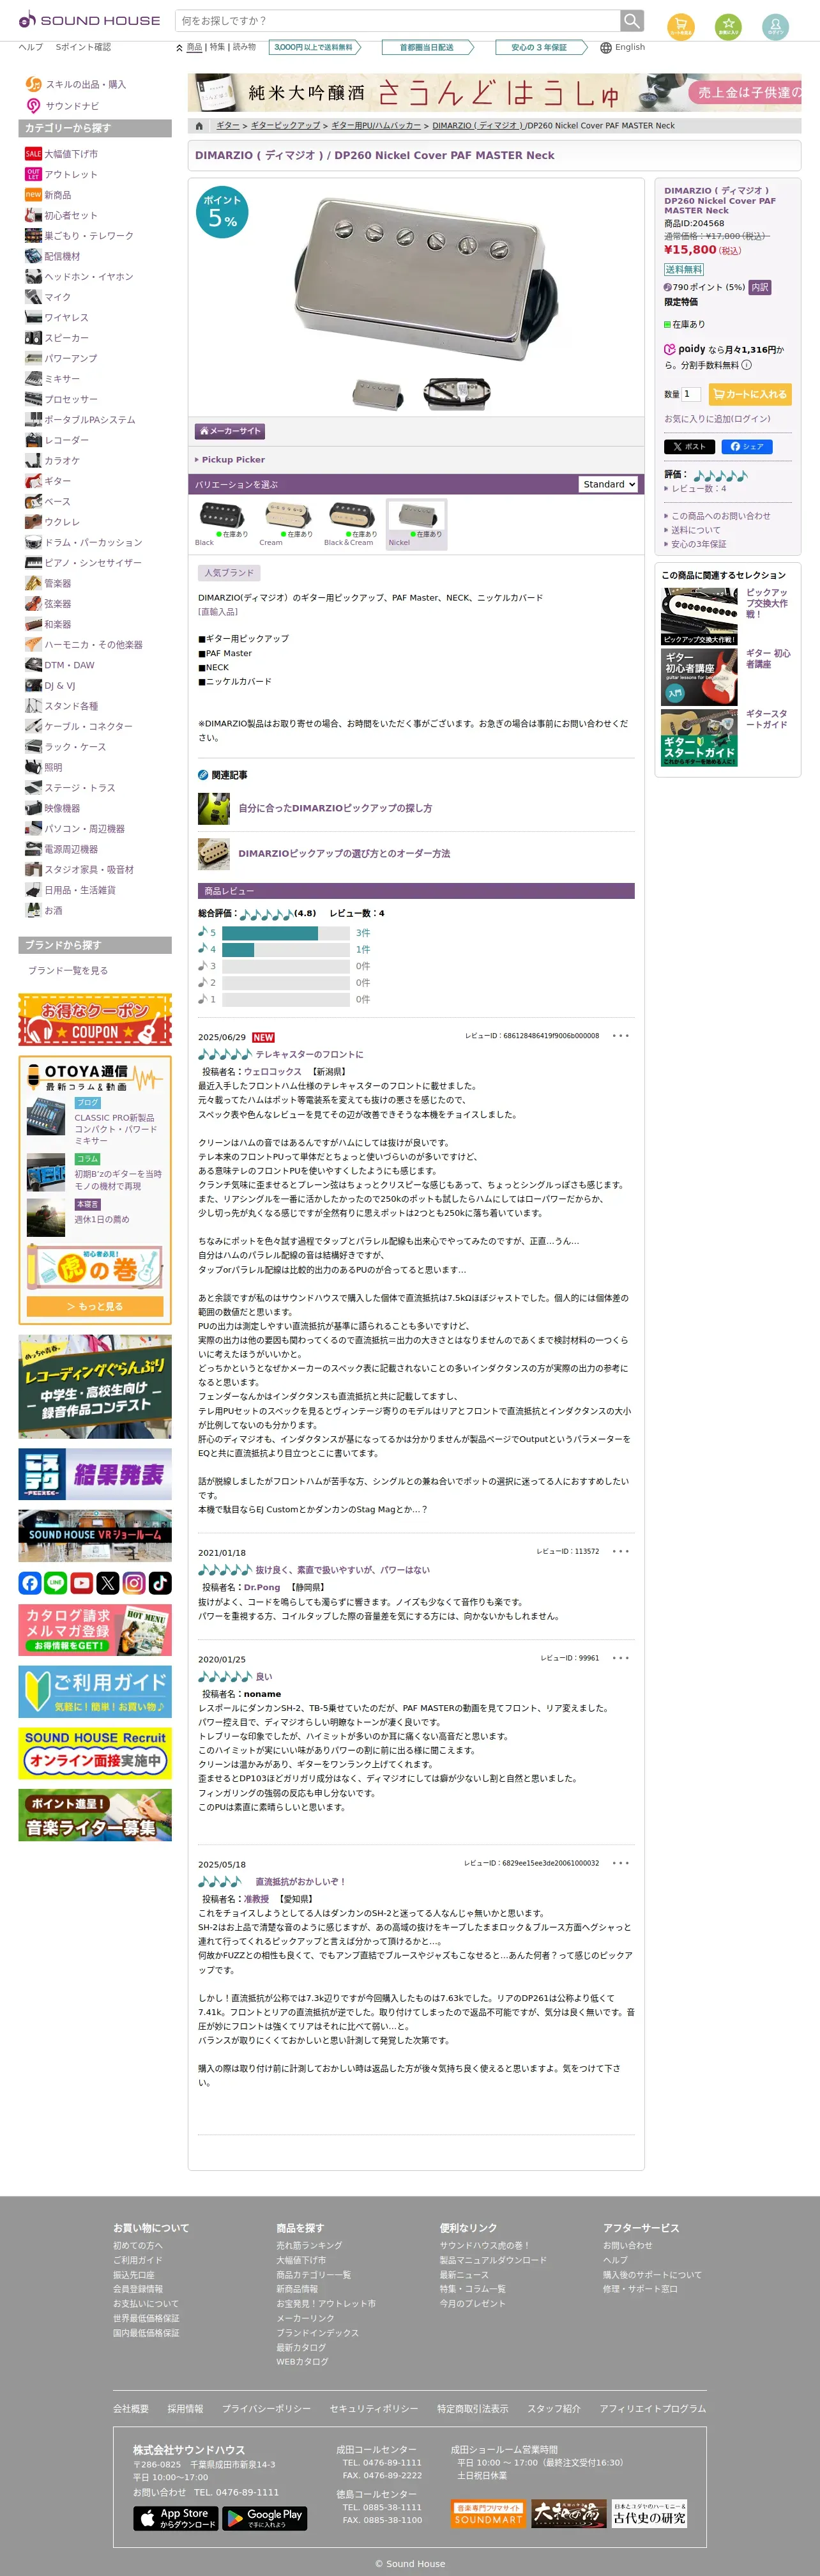Open the ドラム・パーカッション category
The image size is (820, 2576).
click(x=93, y=543)
